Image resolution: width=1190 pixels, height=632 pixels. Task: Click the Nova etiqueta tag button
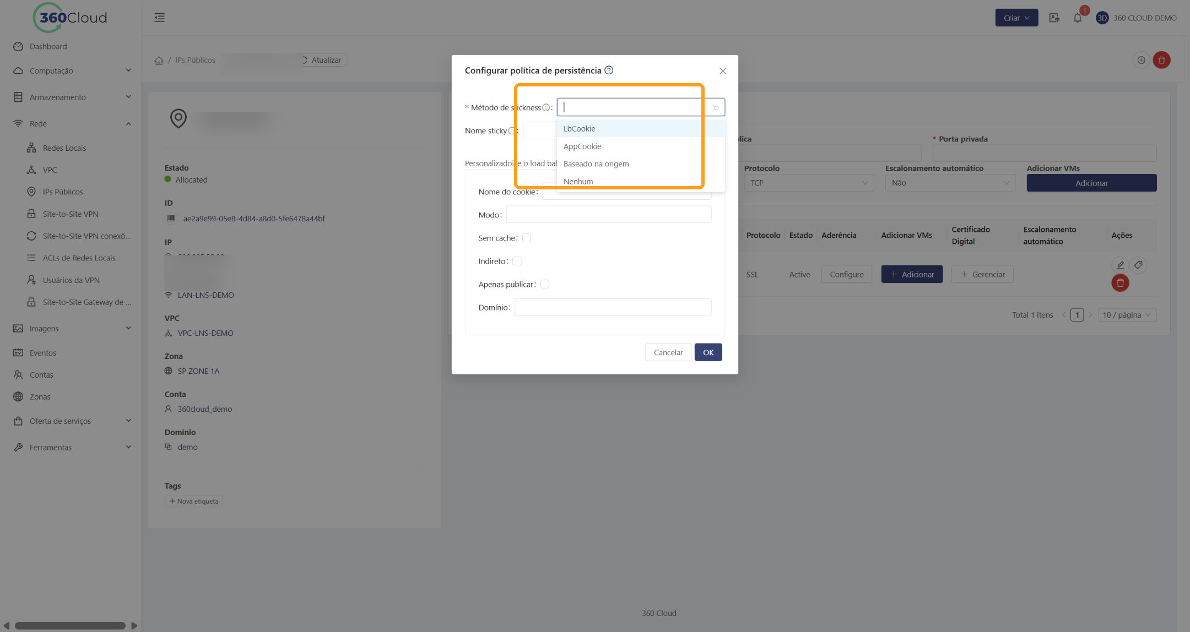point(193,502)
